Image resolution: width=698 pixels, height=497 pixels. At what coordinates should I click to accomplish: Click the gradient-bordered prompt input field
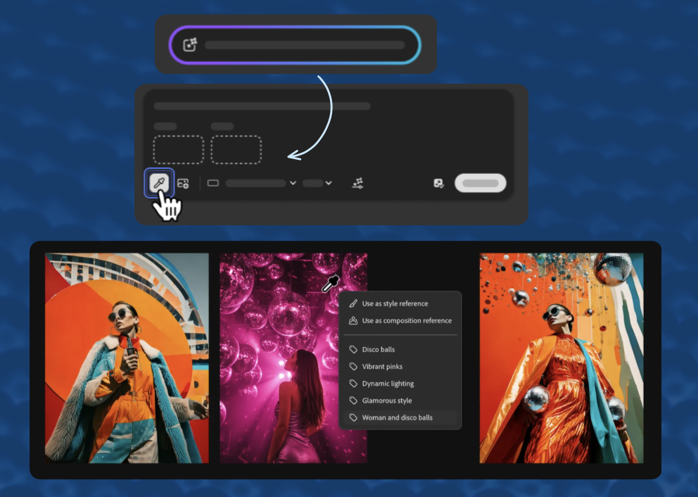pos(304,45)
